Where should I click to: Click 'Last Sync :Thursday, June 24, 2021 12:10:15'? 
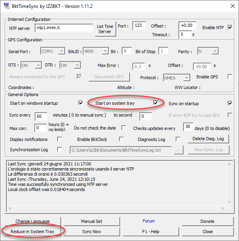(52, 179)
